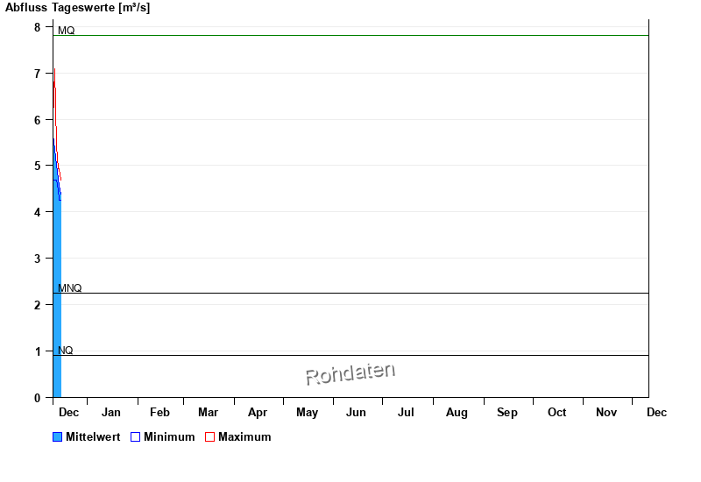
Task: Pick the Jan month label on axis
Action: click(111, 413)
